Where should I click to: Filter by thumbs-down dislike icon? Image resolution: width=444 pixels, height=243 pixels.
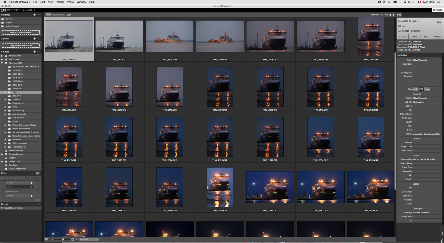[x=7, y=178]
